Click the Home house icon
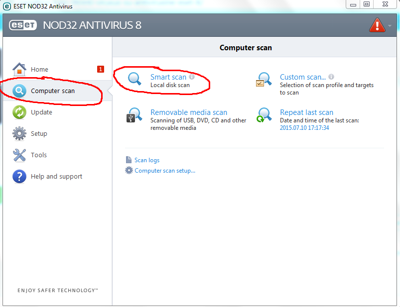Screen dimensions: 400x307 pos(19,69)
